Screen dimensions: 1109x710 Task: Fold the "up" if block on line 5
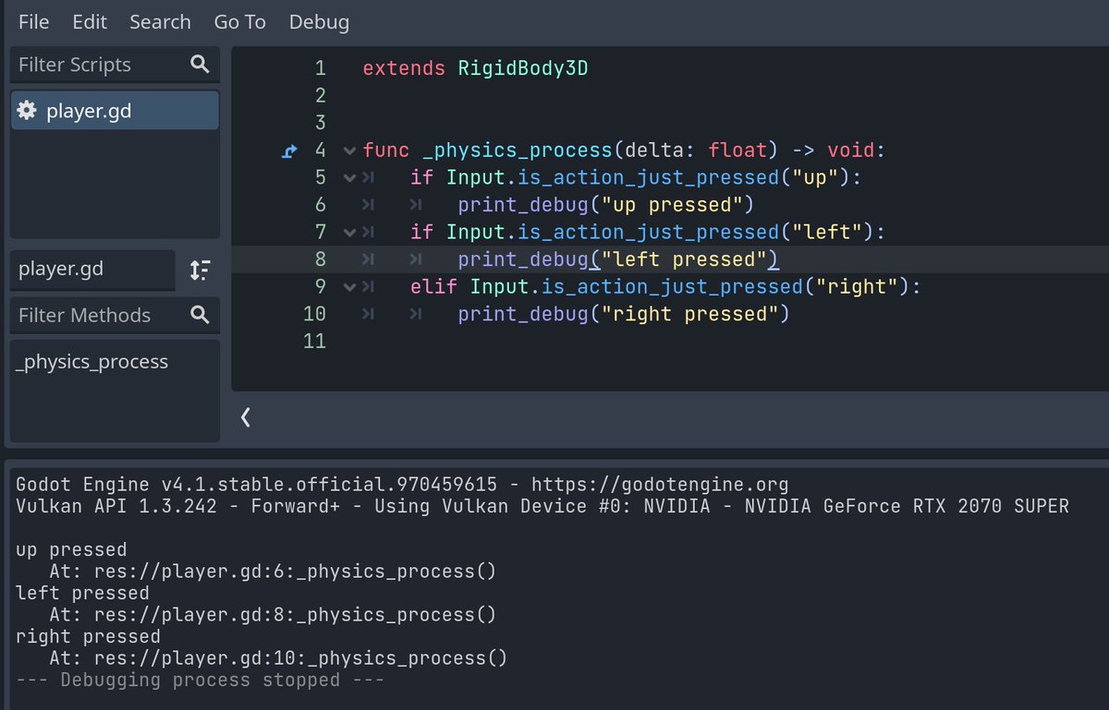tap(348, 177)
